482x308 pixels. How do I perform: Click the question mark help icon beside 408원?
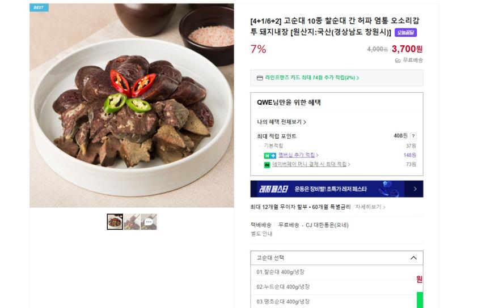(413, 136)
